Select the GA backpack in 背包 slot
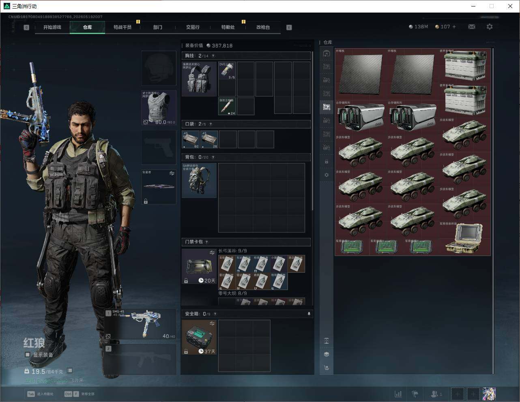 pos(199,180)
